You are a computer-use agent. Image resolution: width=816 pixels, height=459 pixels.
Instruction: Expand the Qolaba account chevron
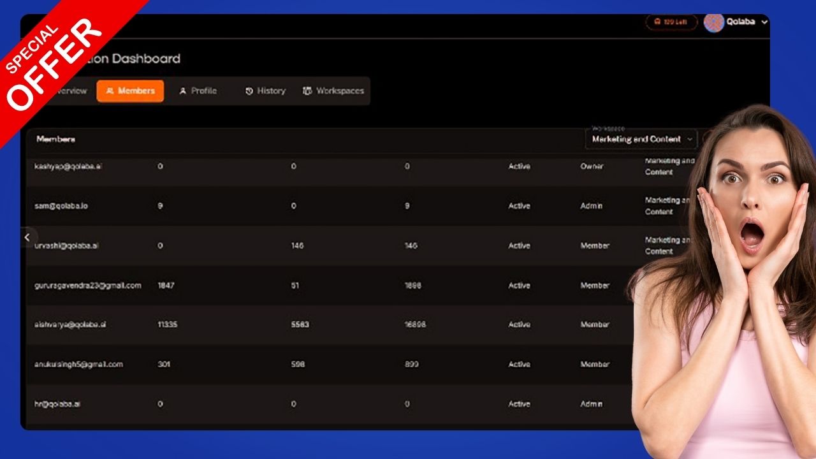coord(765,22)
